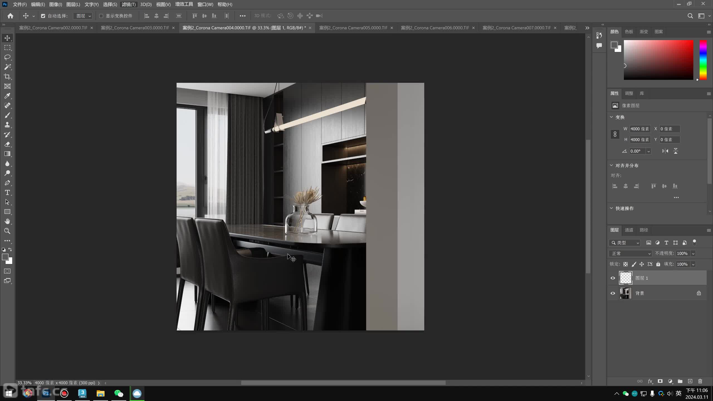This screenshot has width=713, height=401.
Task: Select the Rectangular Marquee tool
Action: pyautogui.click(x=8, y=48)
